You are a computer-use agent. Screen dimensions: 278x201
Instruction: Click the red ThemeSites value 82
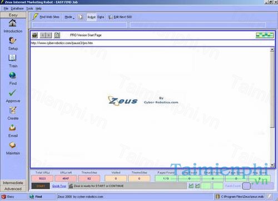89,179
